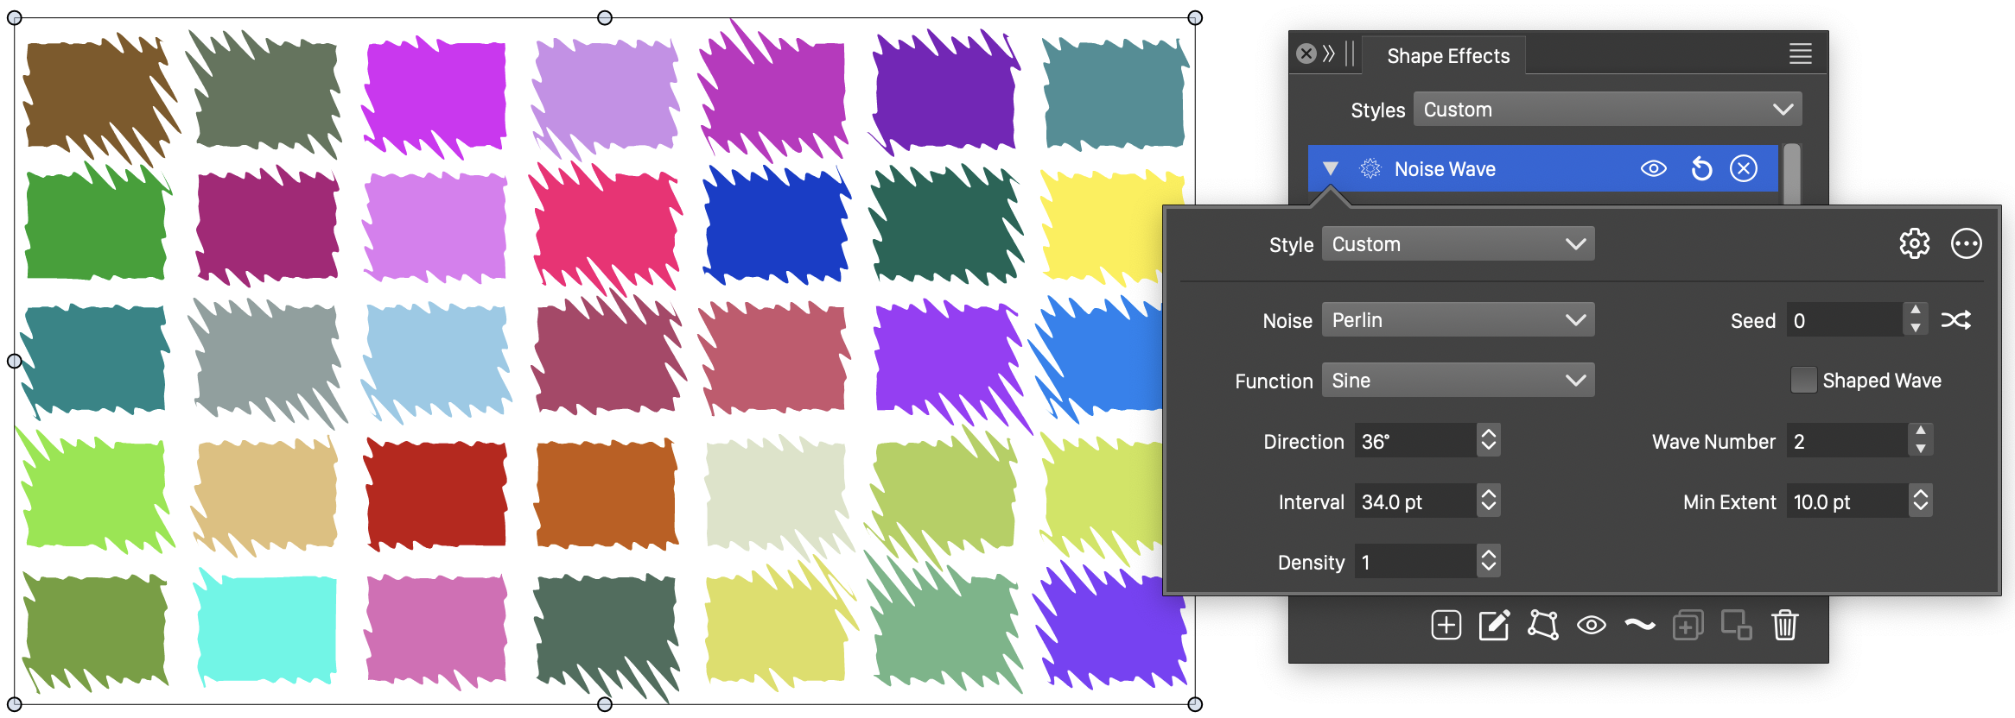Reset the Noise Wave effect
2015x718 pixels.
pos(1700,169)
